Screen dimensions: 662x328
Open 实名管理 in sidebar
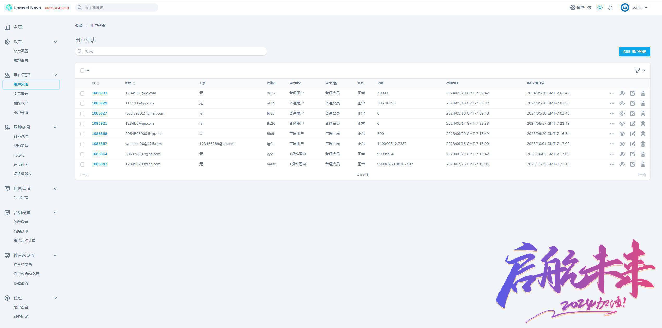[x=21, y=94]
